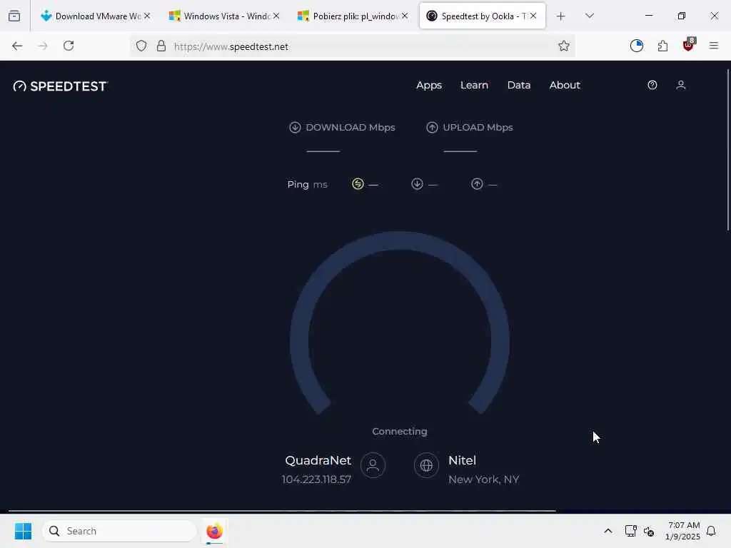
Task: Click the upload ping latency icon
Action: click(x=476, y=184)
